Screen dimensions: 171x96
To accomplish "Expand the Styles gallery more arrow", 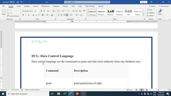I will tap(143, 15).
